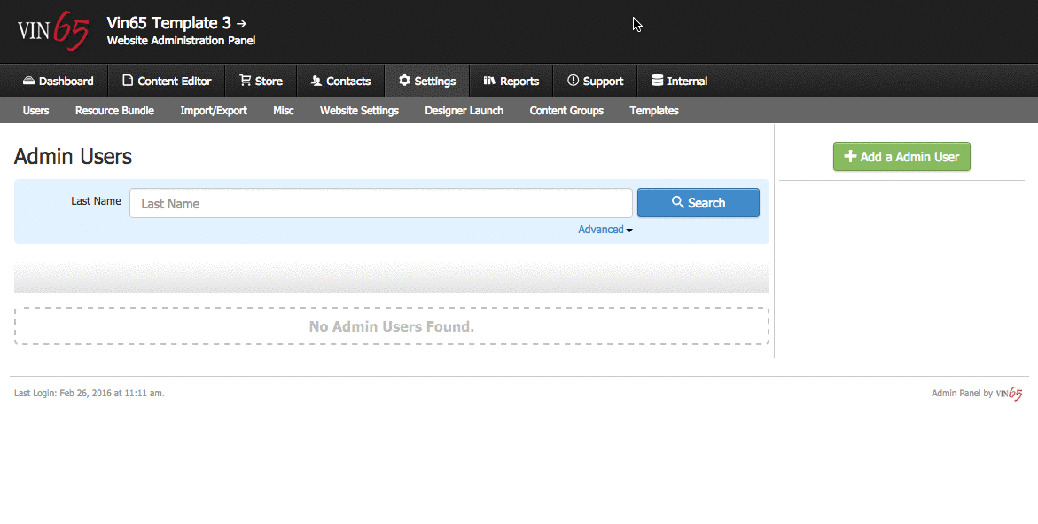Click the Vin65 logo in header

(53, 32)
